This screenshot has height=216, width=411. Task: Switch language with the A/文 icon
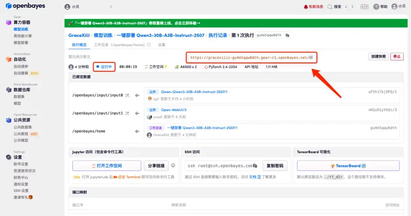click(364, 7)
